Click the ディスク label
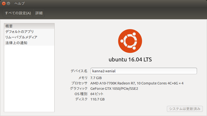 point(81,99)
